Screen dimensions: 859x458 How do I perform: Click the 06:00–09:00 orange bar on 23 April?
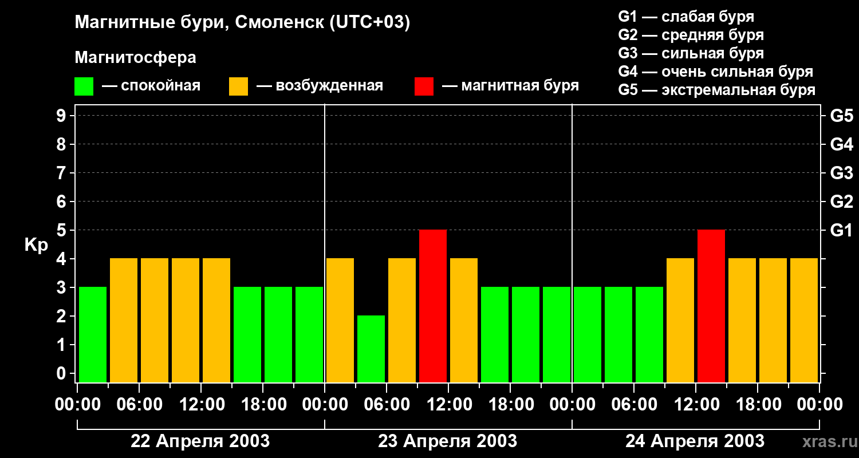[402, 320]
